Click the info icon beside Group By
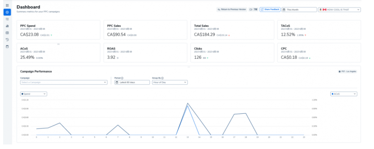This screenshot has height=149, width=374. pos(163,78)
